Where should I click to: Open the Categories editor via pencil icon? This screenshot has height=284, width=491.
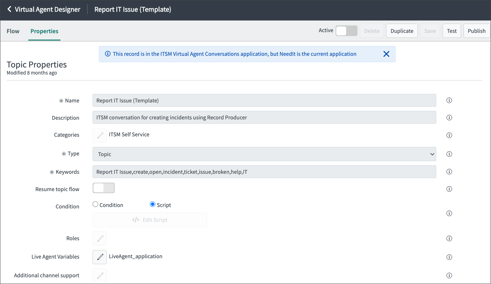99,135
